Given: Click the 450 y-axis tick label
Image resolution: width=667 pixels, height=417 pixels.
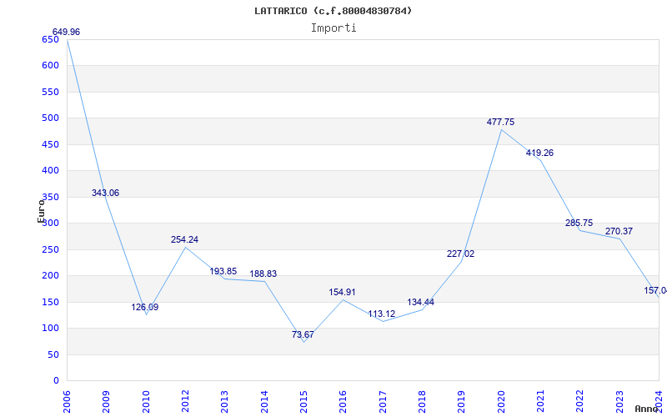Looking at the screenshot, I should point(50,144).
